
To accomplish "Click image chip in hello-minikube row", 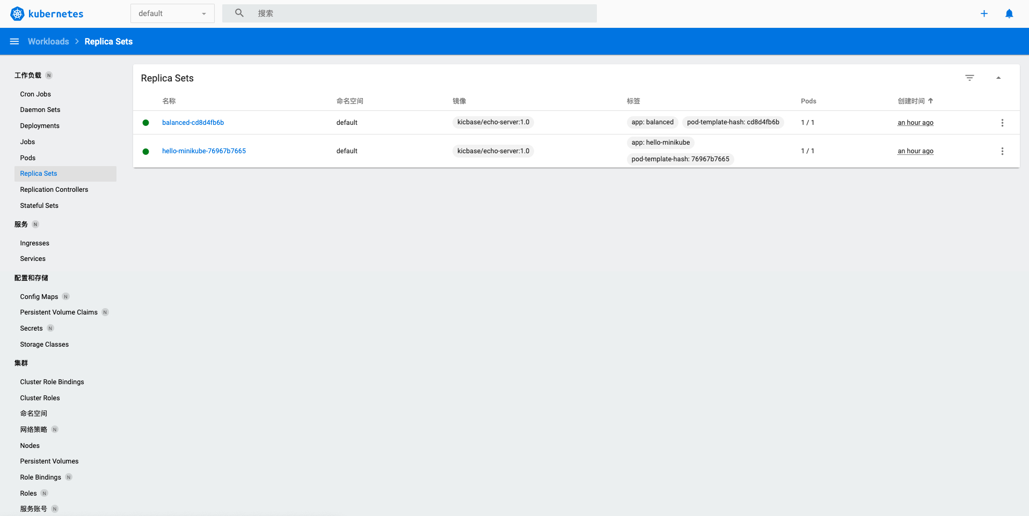I will tap(493, 151).
